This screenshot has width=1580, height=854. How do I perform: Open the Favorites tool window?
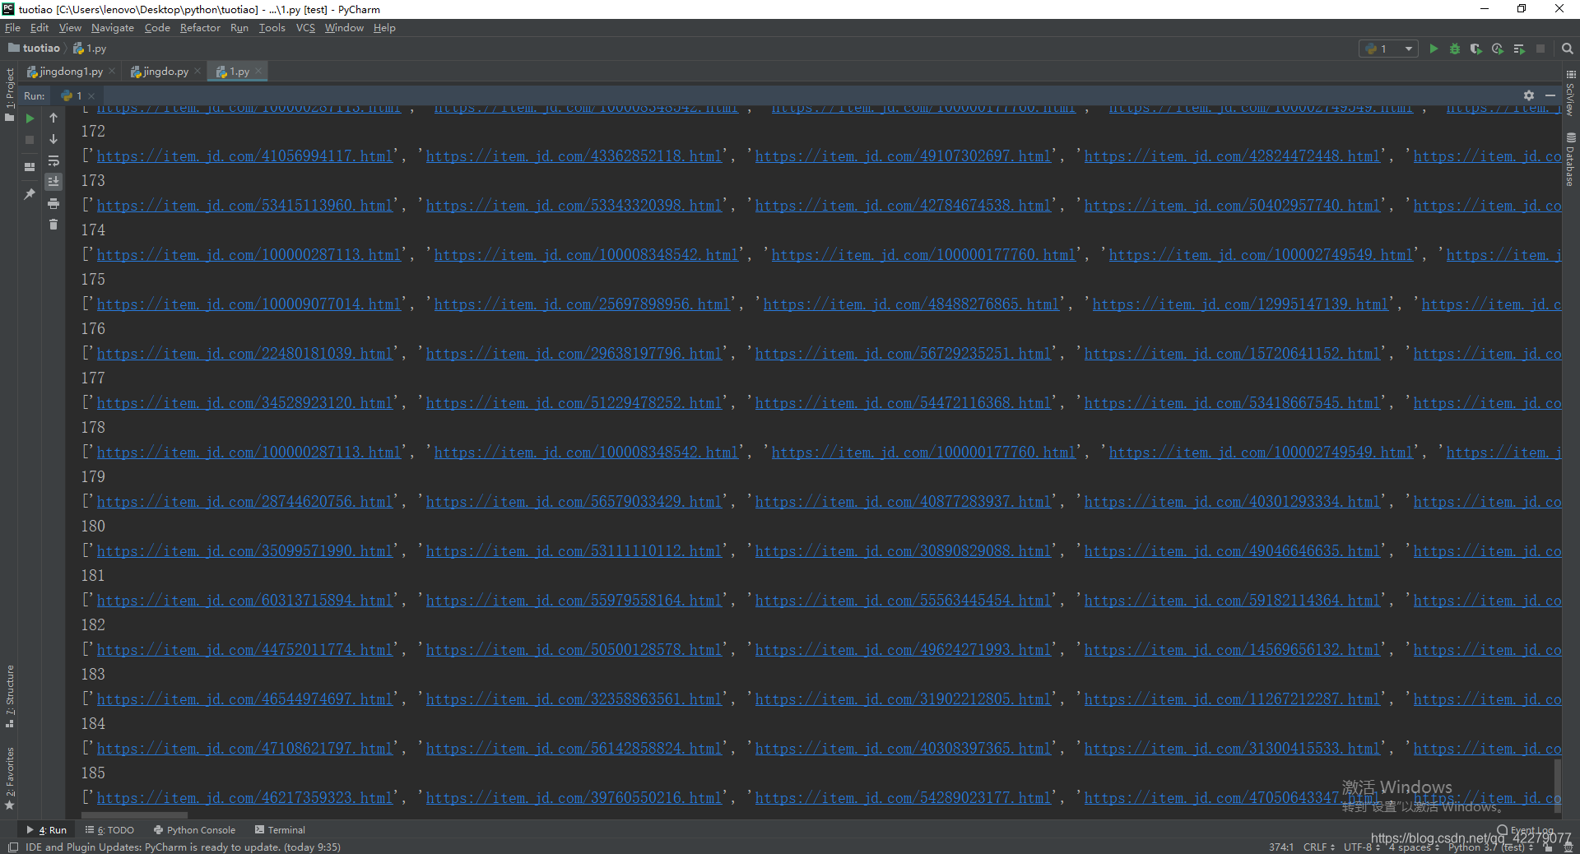tap(10, 778)
